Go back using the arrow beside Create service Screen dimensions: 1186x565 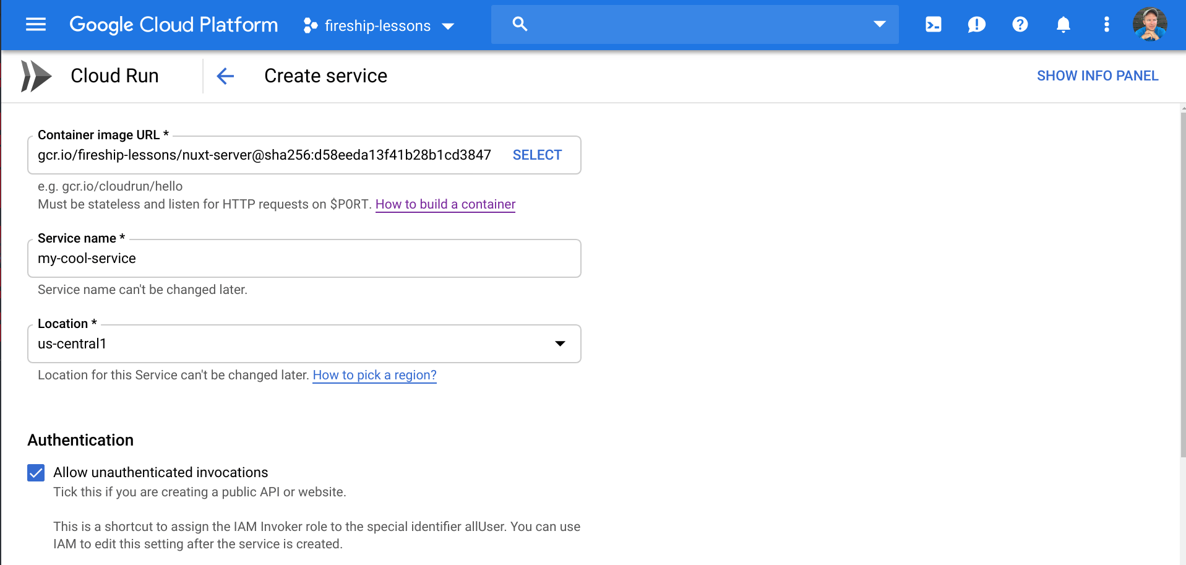click(x=225, y=76)
